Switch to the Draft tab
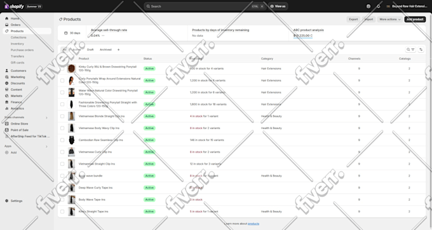Viewport: 432px width, 230px height. pos(90,50)
